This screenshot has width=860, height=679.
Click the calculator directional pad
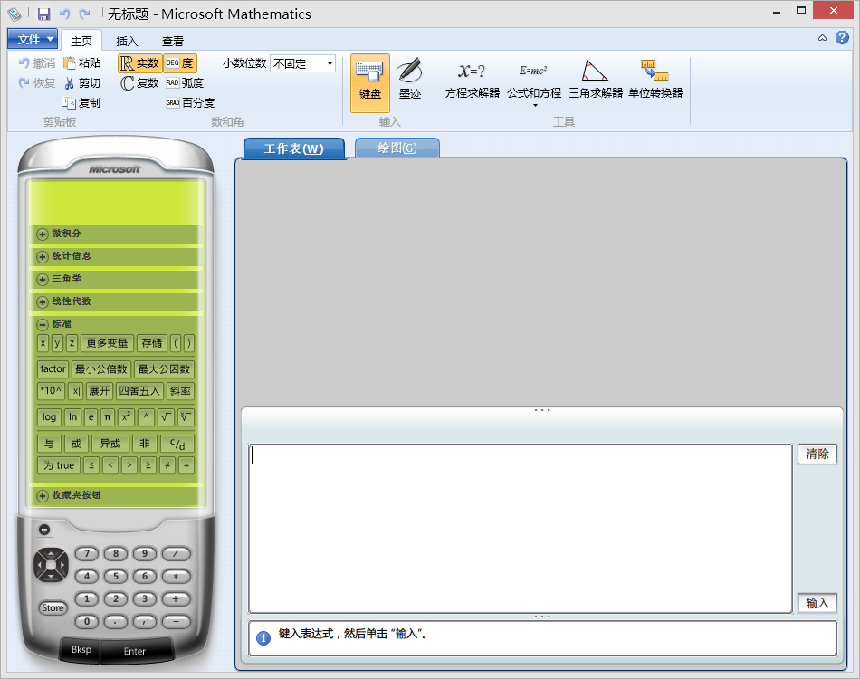(x=51, y=564)
